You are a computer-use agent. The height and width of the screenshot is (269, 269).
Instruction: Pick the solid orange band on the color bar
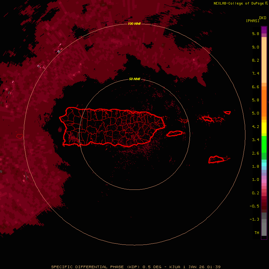pos(264,103)
